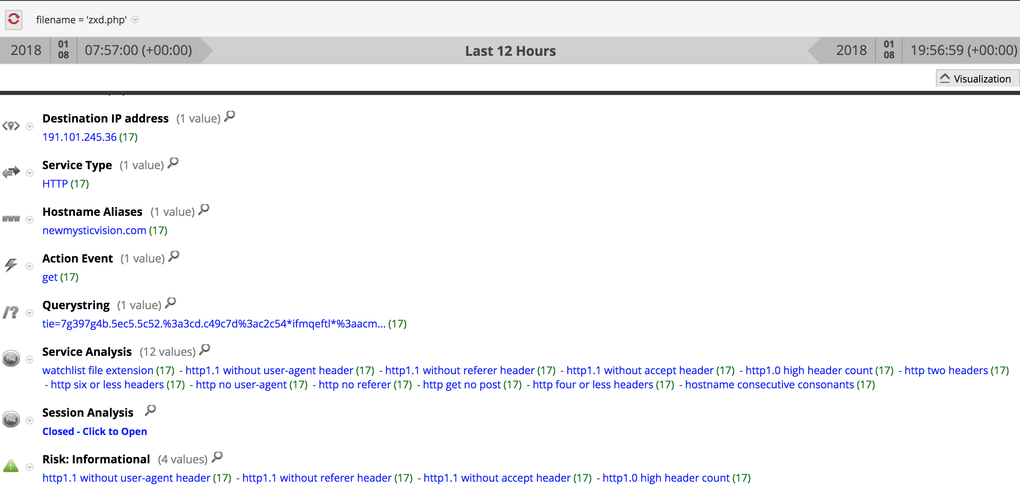1020x495 pixels.
Task: Expand the Service Analysis options chevron
Action: (x=29, y=359)
